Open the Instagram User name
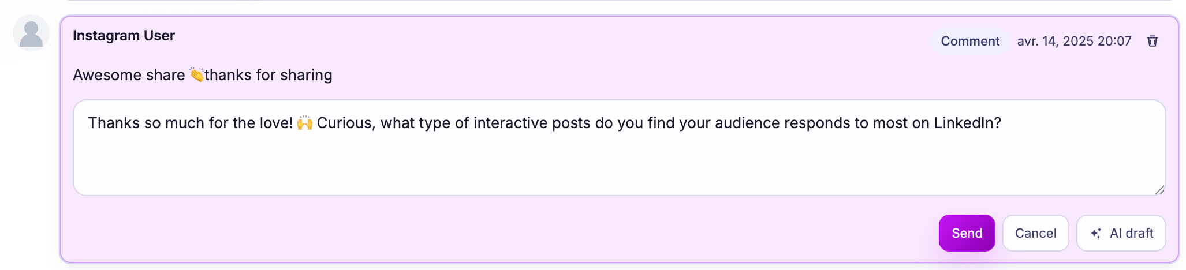Viewport: 1186px width, 270px height. pyautogui.click(x=124, y=35)
